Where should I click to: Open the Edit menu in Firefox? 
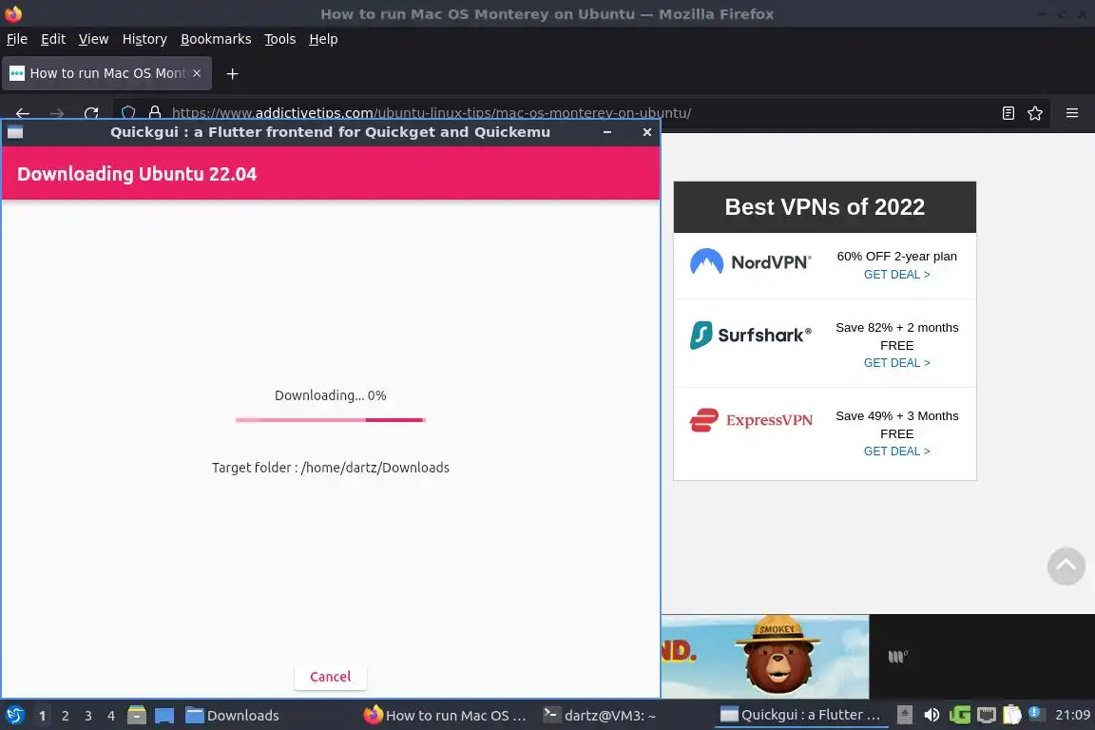(x=53, y=39)
